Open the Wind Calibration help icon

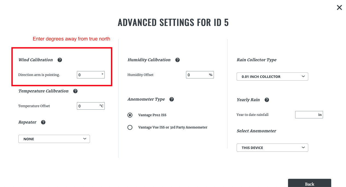coord(60,60)
